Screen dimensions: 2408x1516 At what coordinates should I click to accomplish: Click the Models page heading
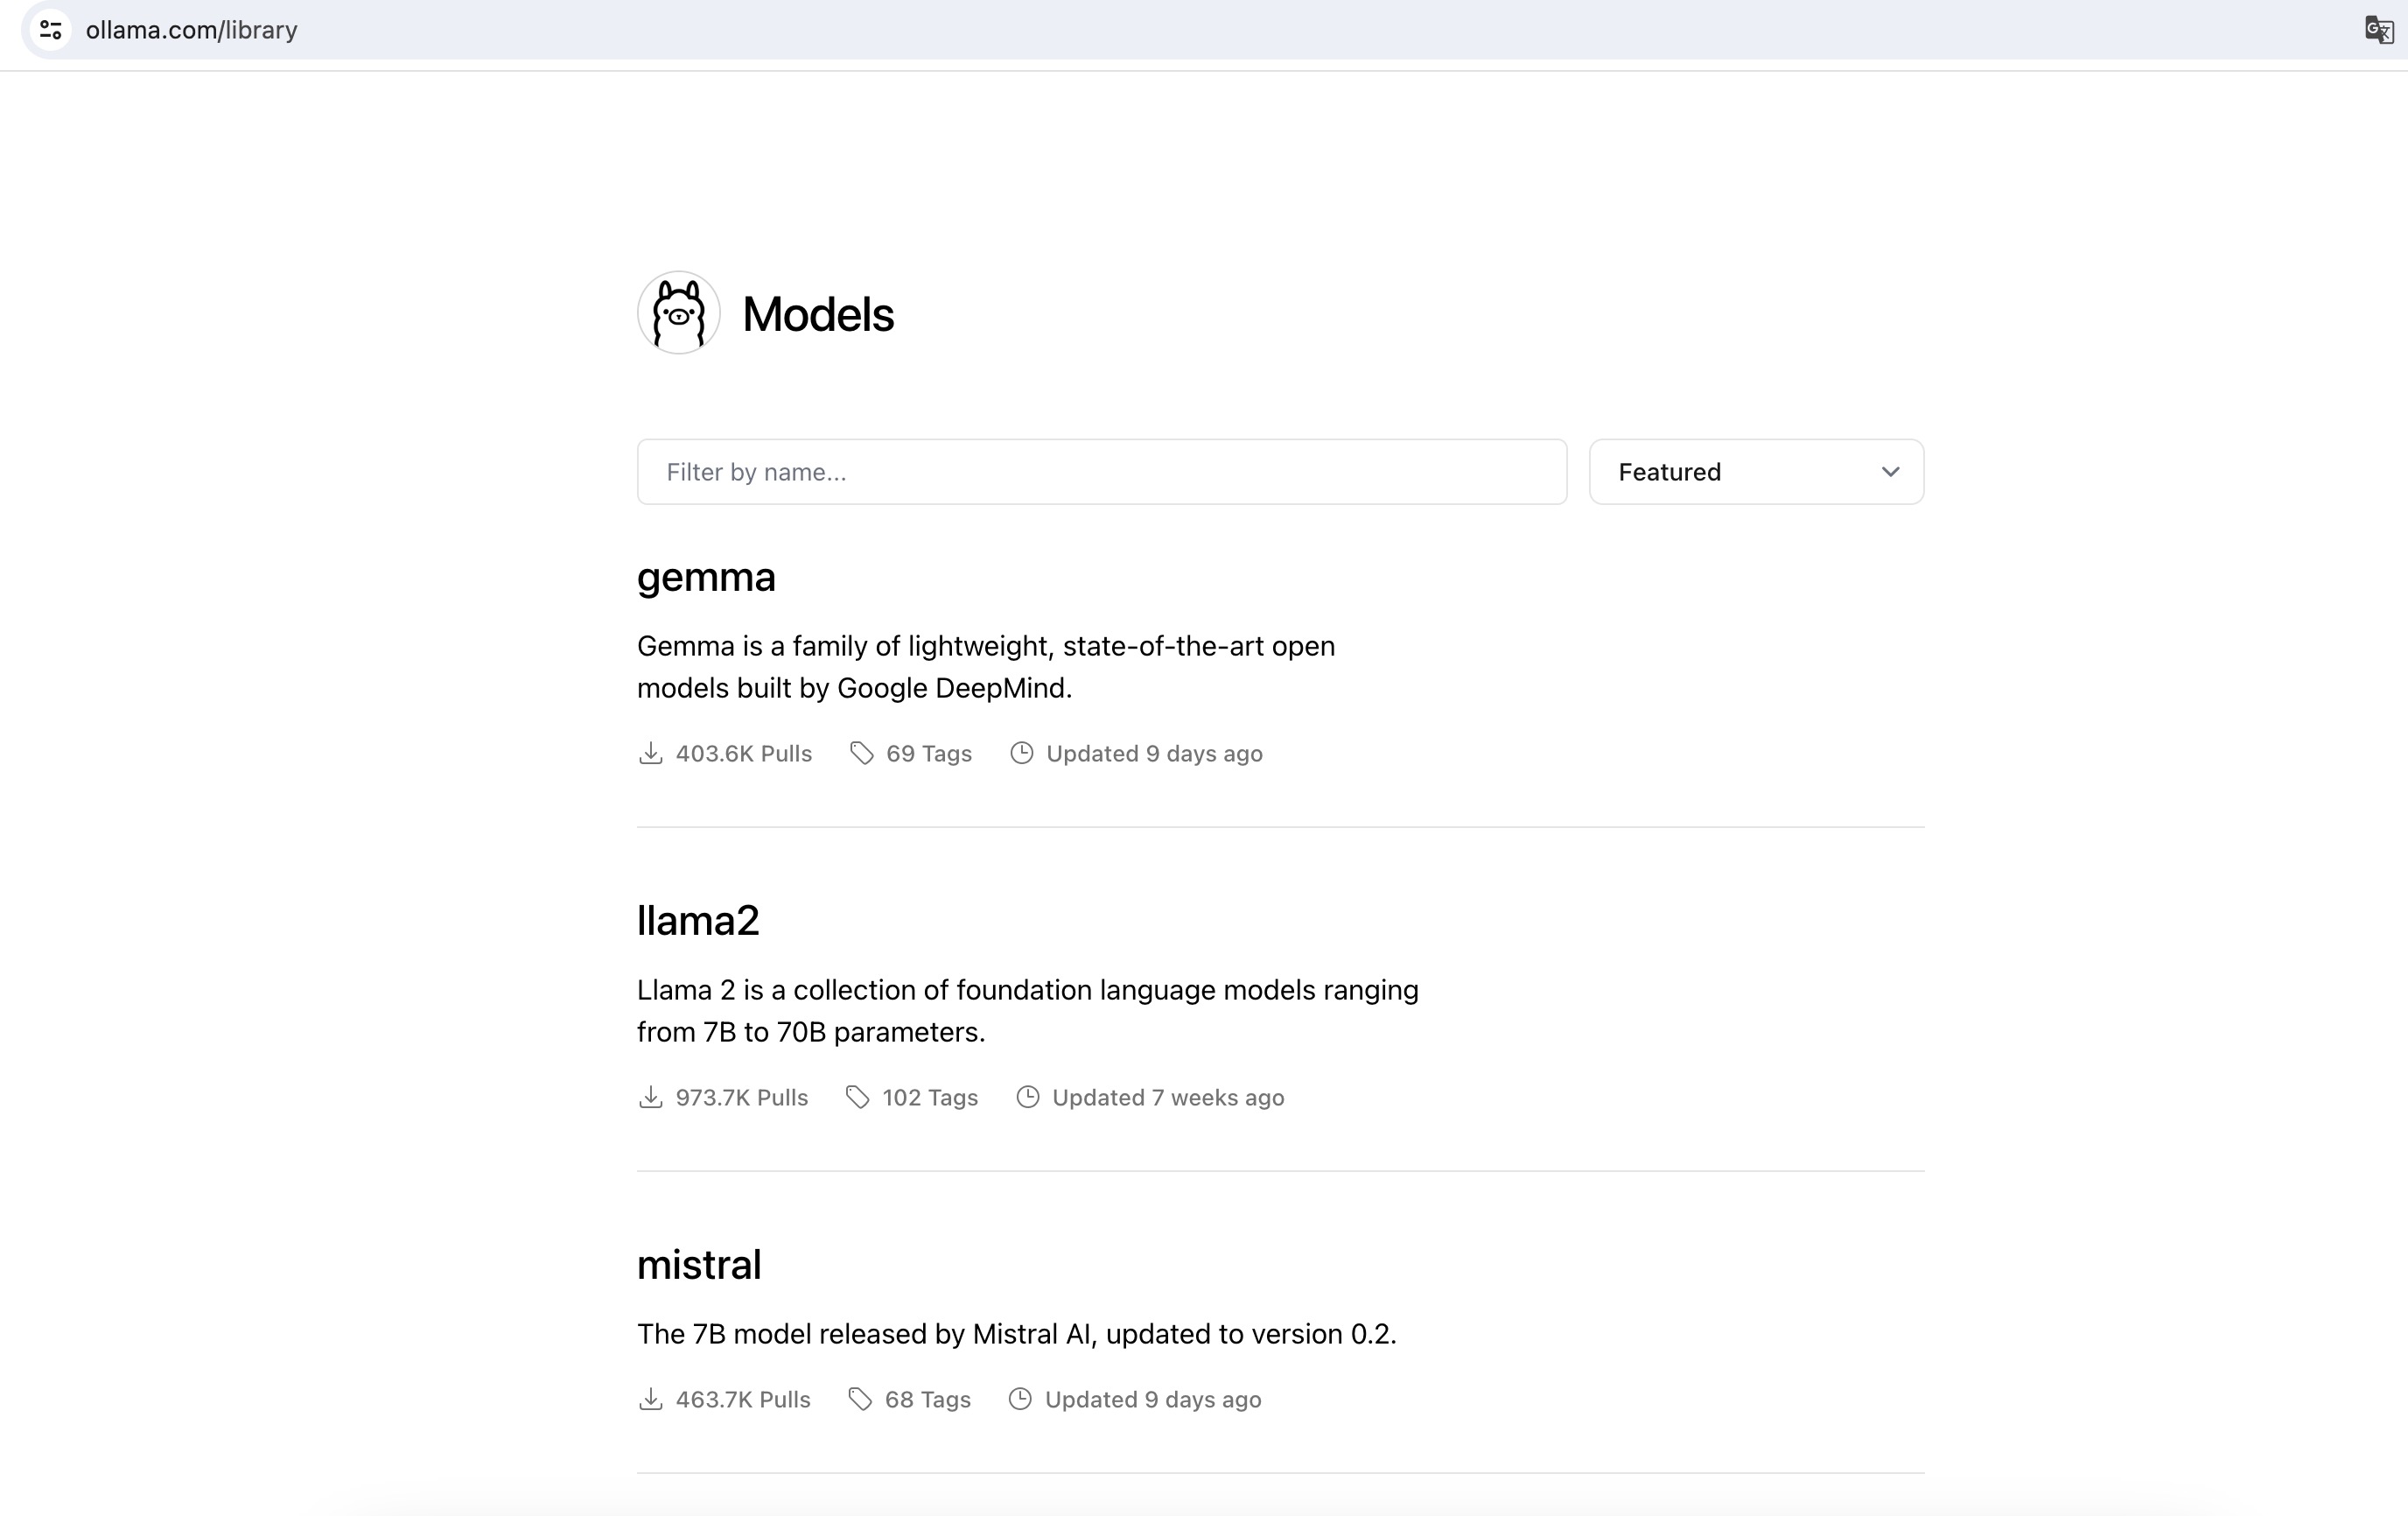pos(817,314)
